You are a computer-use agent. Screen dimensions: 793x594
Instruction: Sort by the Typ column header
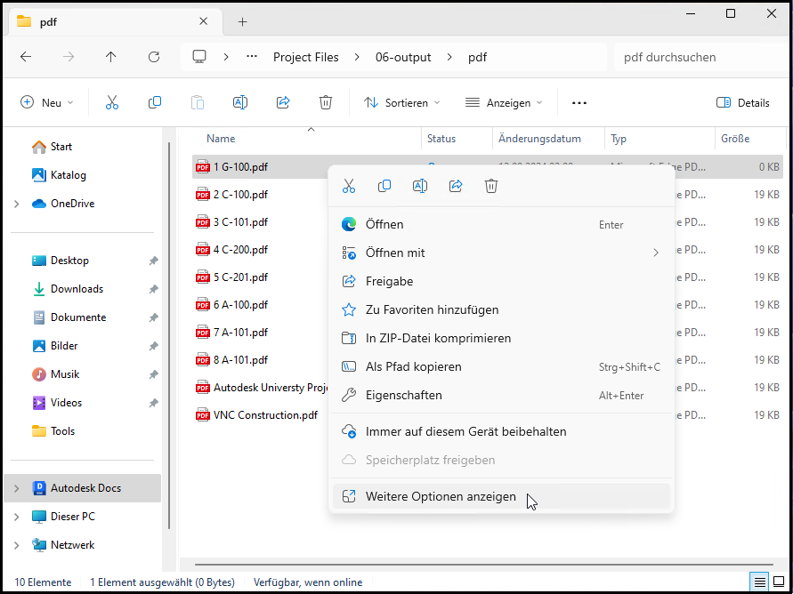point(619,139)
